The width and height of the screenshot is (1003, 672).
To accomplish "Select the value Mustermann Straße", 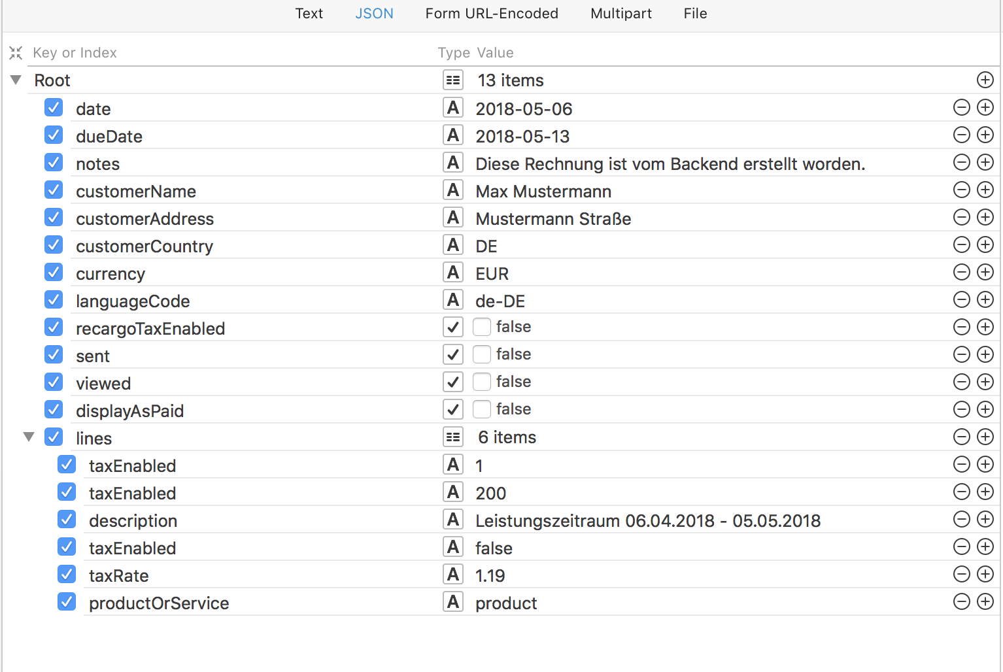I will pos(553,218).
